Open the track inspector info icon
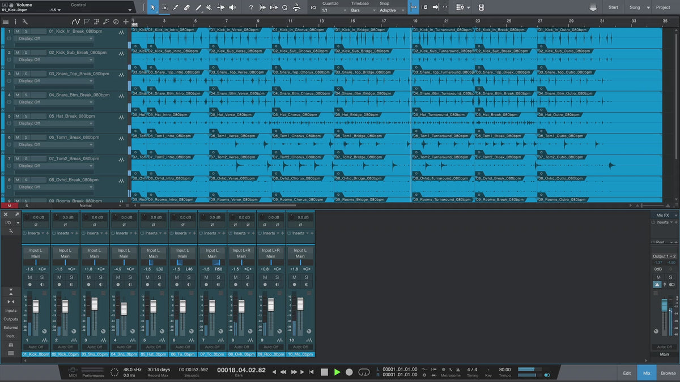The width and height of the screenshot is (680, 382). pos(15,22)
